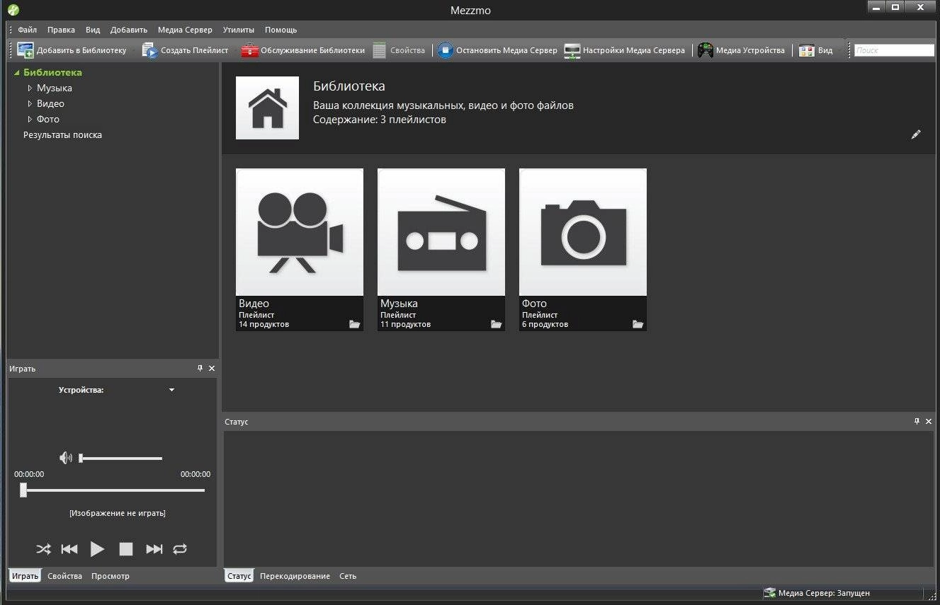This screenshot has width=940, height=605.
Task: Open folder icon on Музыка tile
Action: [496, 324]
